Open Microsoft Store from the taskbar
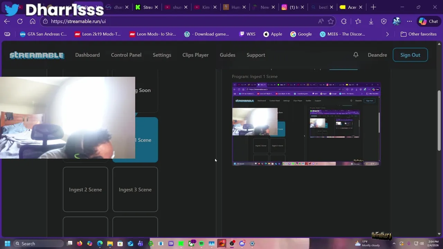The image size is (443, 249). pos(120,243)
